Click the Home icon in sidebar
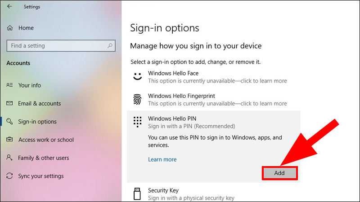This screenshot has height=202, width=360. coord(10,28)
